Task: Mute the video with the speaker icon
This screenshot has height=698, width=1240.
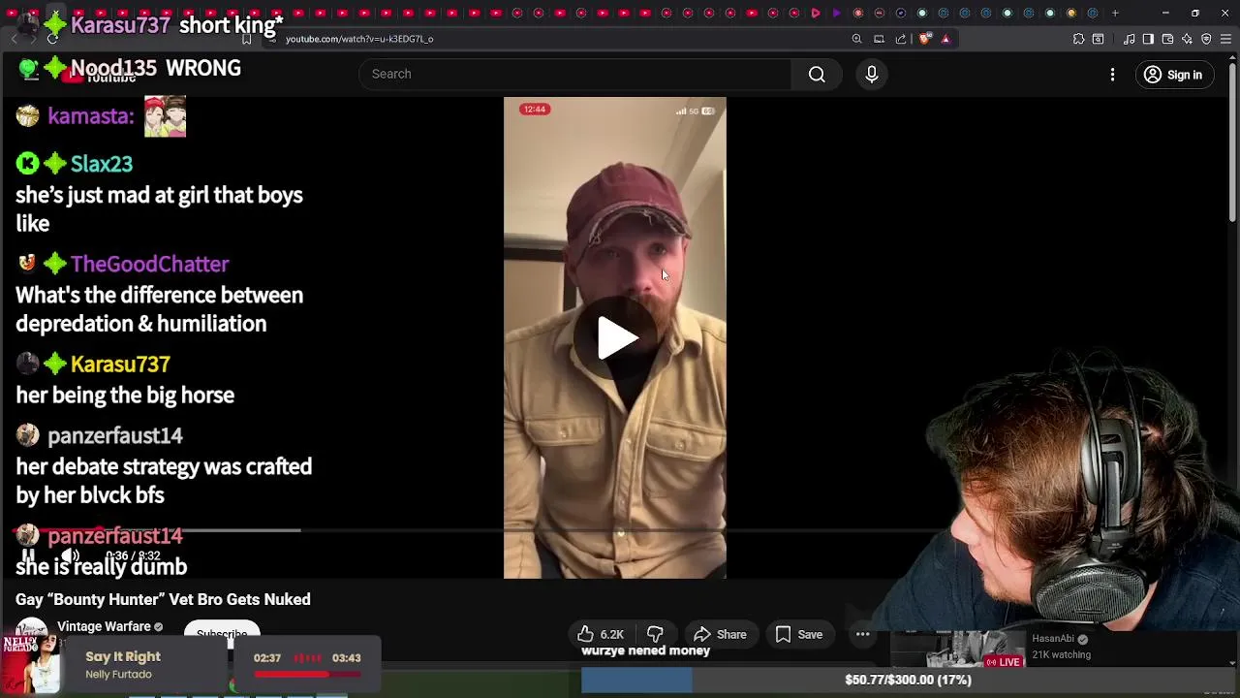Action: pyautogui.click(x=69, y=555)
